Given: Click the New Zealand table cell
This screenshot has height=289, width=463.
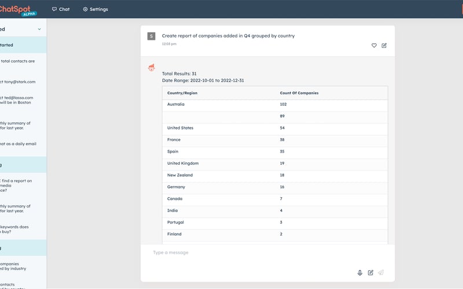Looking at the screenshot, I should (x=180, y=175).
